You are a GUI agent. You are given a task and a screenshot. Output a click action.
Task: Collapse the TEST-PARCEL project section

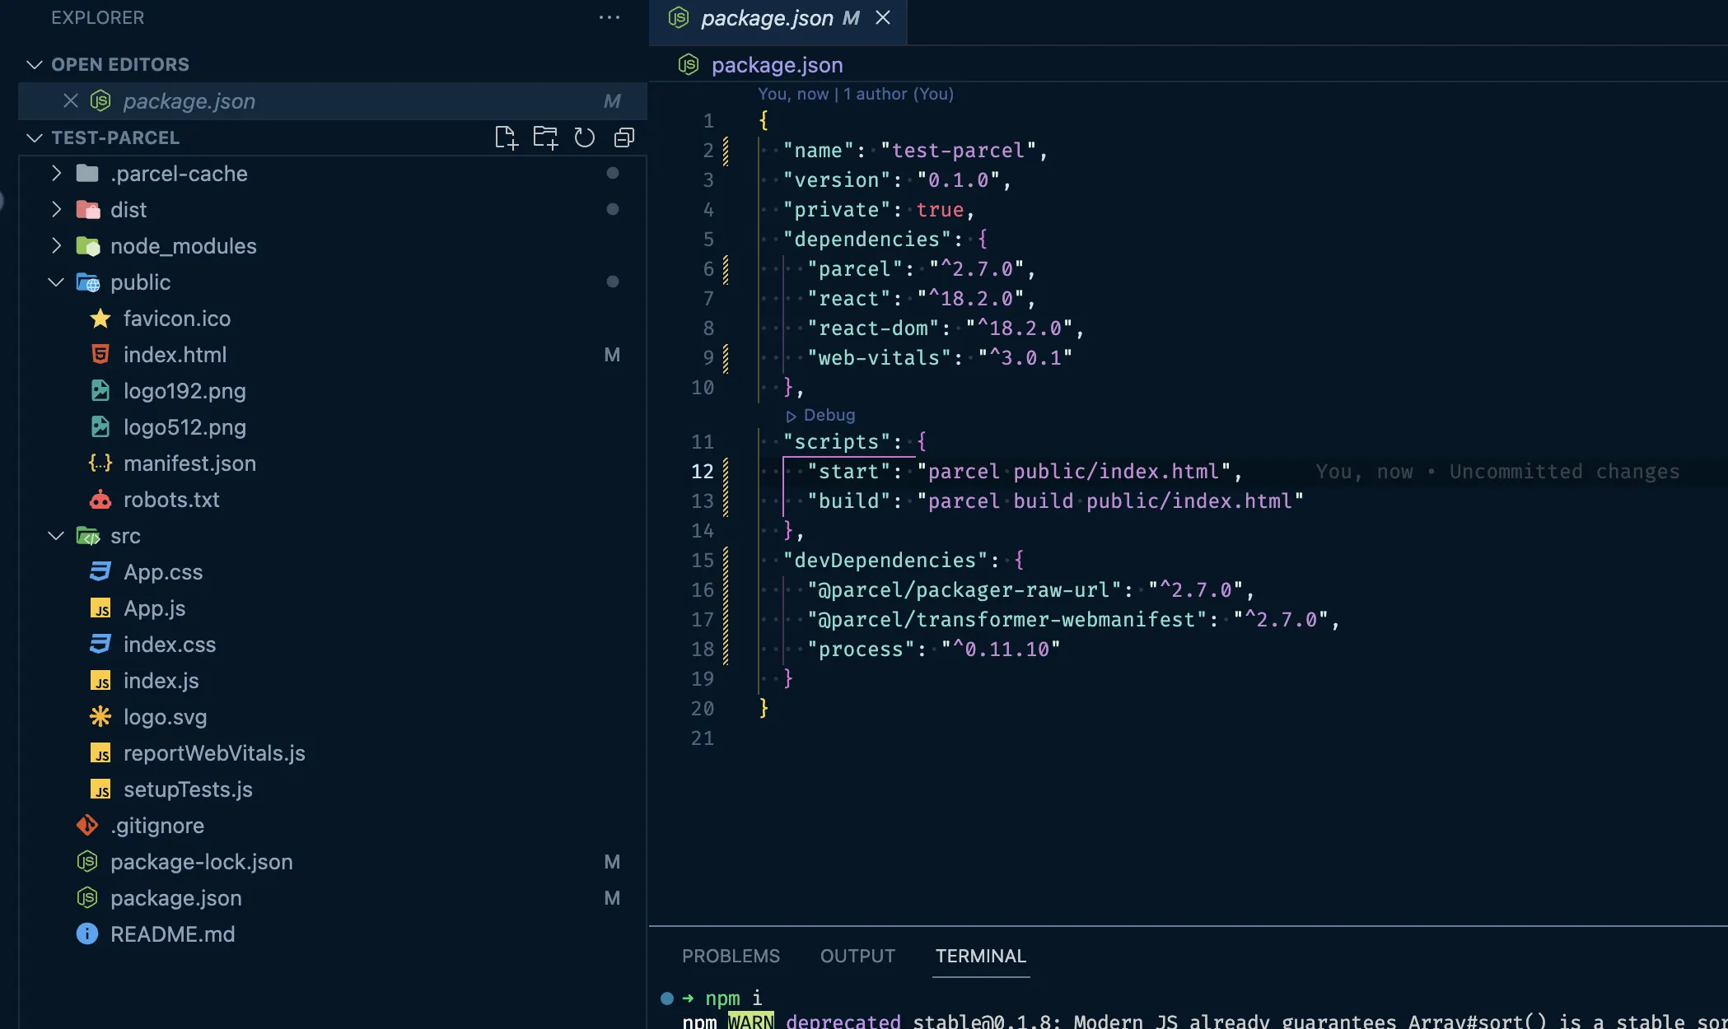(35, 137)
